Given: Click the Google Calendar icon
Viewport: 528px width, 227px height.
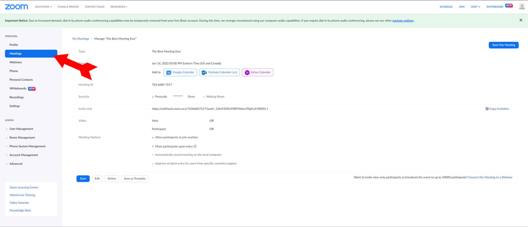Looking at the screenshot, I should click(x=169, y=72).
